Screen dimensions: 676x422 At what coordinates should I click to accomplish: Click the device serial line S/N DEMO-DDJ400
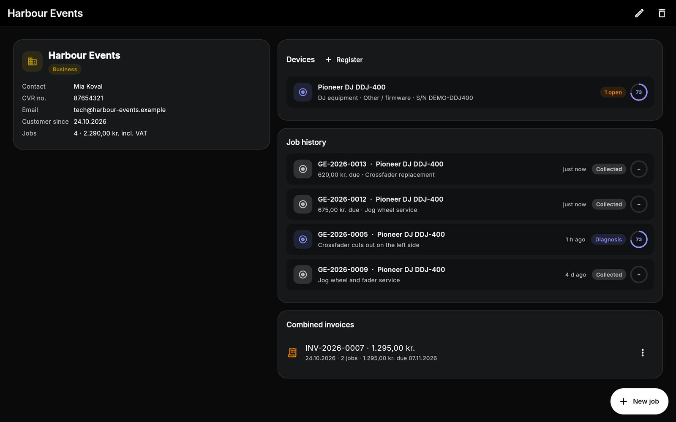[x=395, y=98]
